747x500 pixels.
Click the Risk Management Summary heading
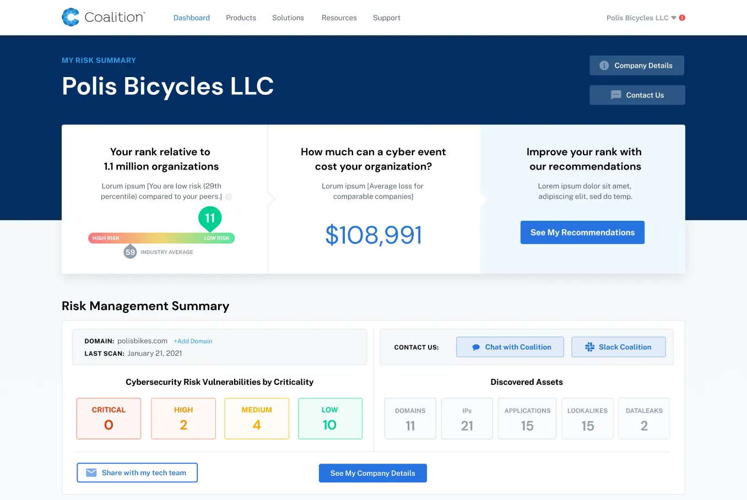(145, 306)
